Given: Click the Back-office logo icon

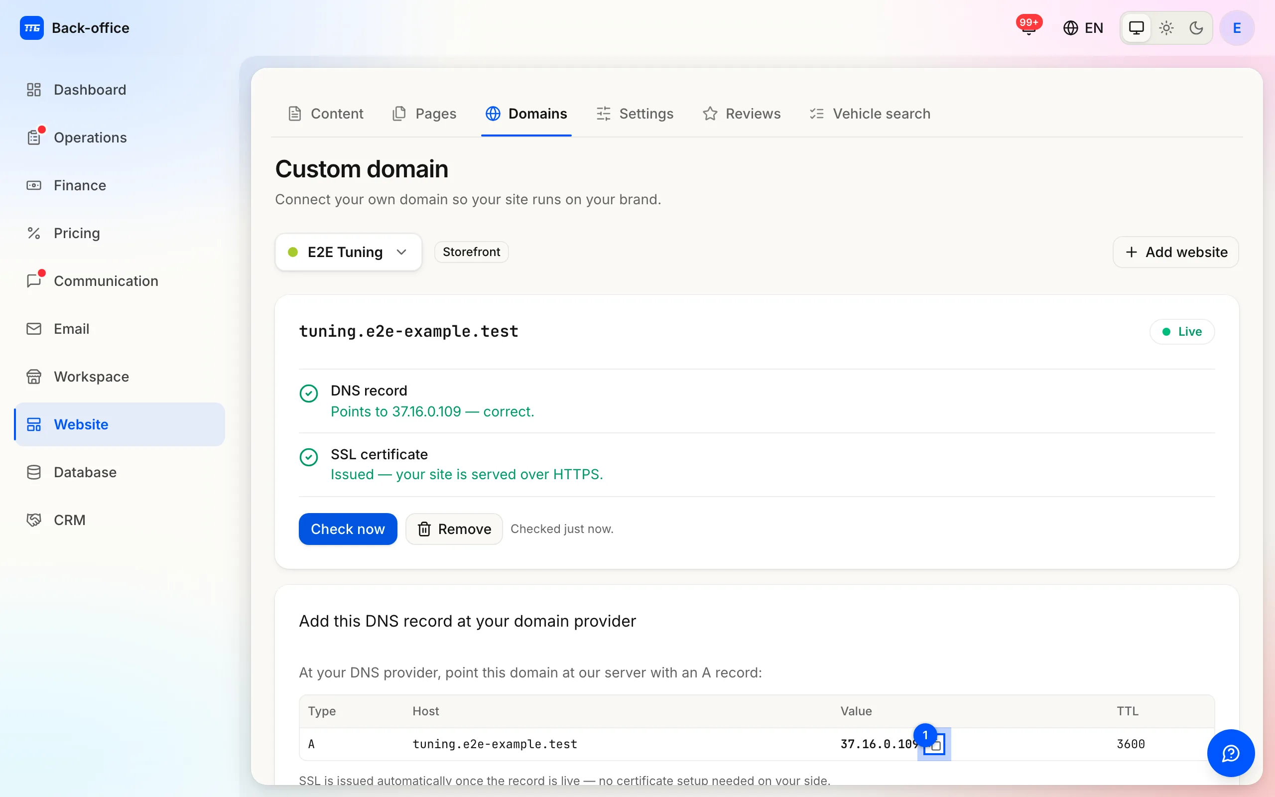Looking at the screenshot, I should pyautogui.click(x=31, y=28).
